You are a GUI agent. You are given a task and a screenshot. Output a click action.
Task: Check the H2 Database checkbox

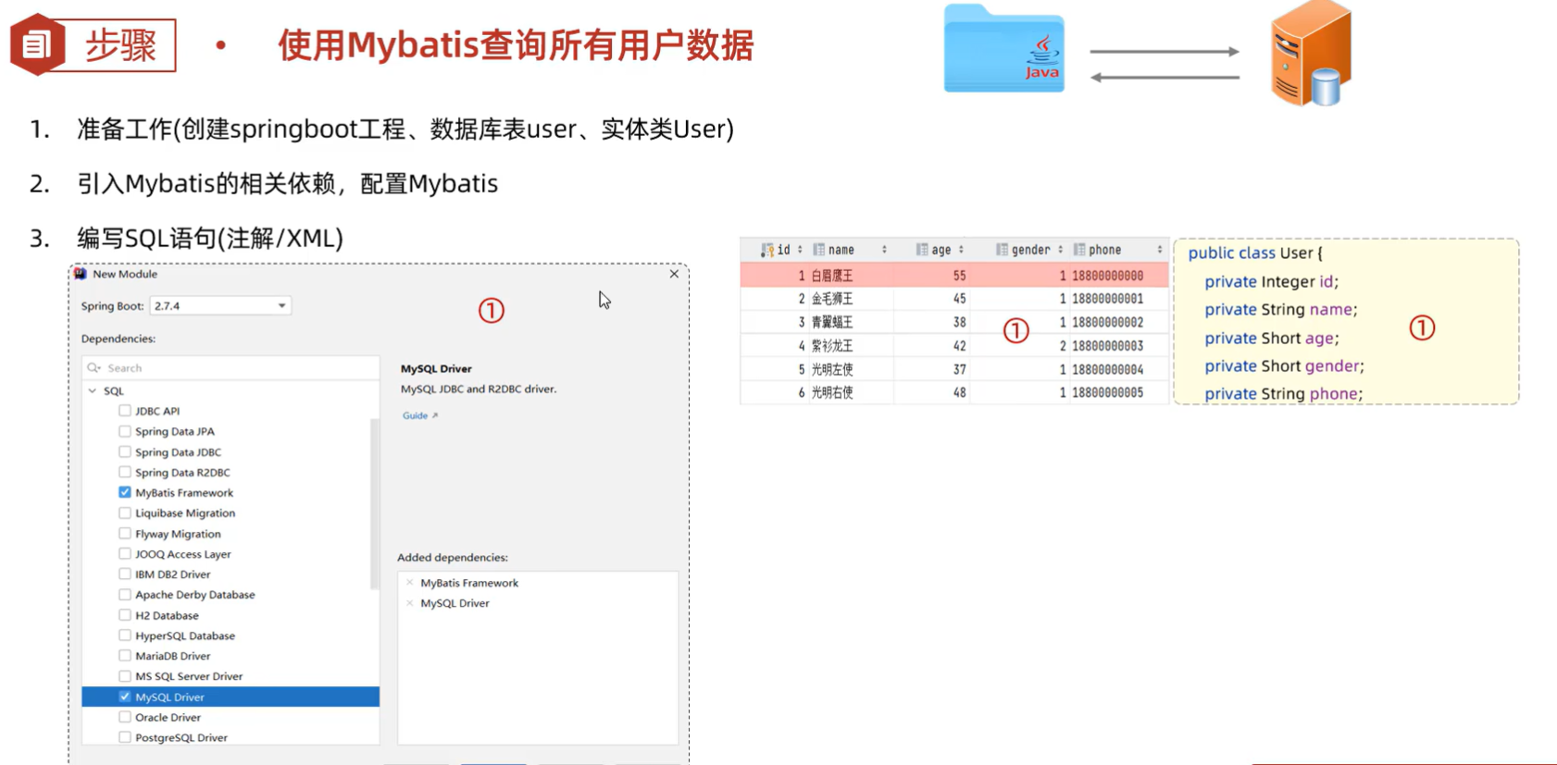tap(125, 615)
